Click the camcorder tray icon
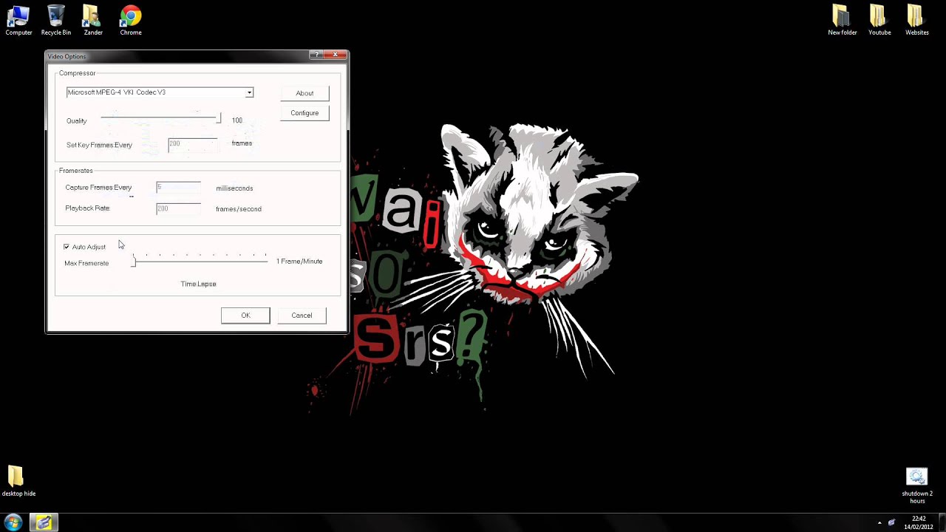Image resolution: width=946 pixels, height=532 pixels. [x=891, y=522]
